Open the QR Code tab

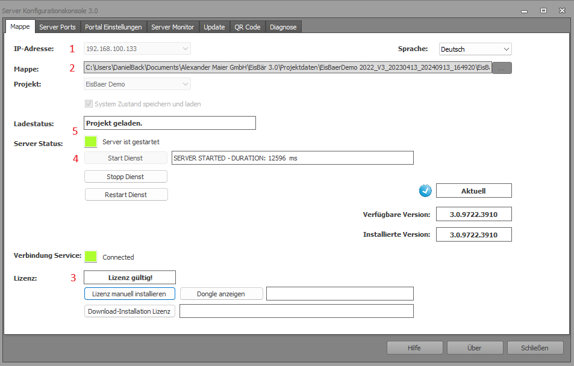pos(248,27)
